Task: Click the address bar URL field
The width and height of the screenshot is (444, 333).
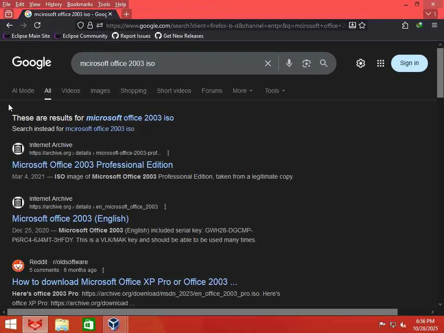Action: pos(225,26)
